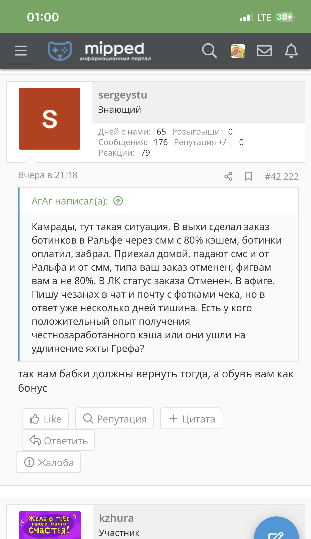Open sergeystu user profile
The image size is (311, 539).
(122, 95)
